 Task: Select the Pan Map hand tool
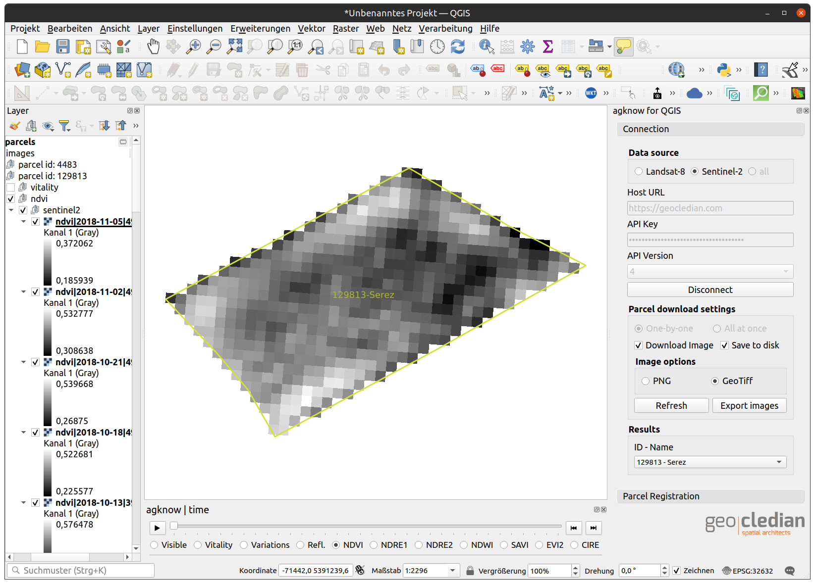tap(153, 47)
